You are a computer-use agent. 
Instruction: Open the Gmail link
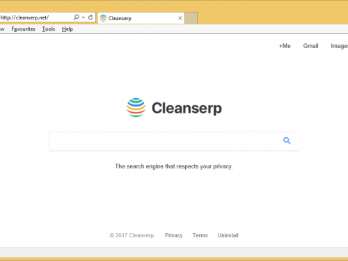pyautogui.click(x=310, y=46)
